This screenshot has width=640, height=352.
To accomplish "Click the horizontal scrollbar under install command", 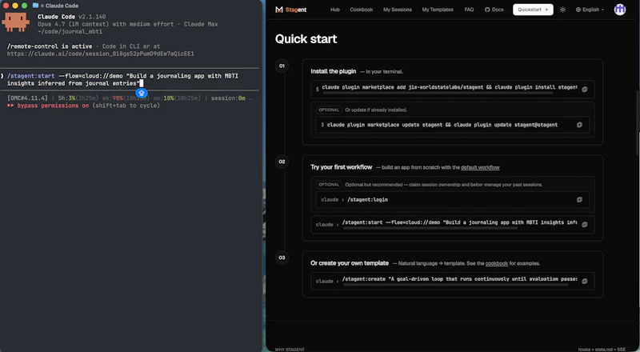I will tap(438, 93).
